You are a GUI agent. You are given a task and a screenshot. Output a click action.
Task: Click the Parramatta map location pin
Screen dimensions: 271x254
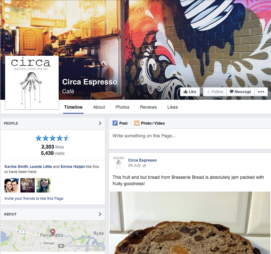pyautogui.click(x=53, y=232)
